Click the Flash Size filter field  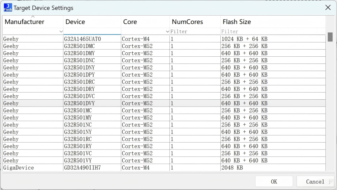pyautogui.click(x=273, y=31)
